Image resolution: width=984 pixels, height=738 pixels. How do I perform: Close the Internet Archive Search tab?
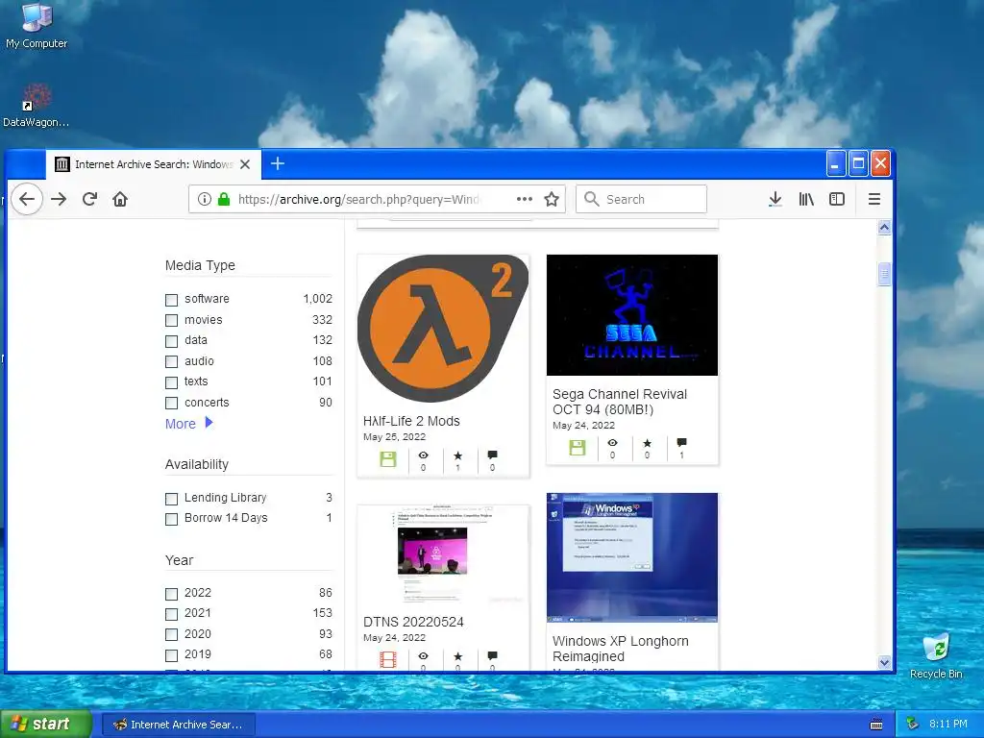pos(245,164)
